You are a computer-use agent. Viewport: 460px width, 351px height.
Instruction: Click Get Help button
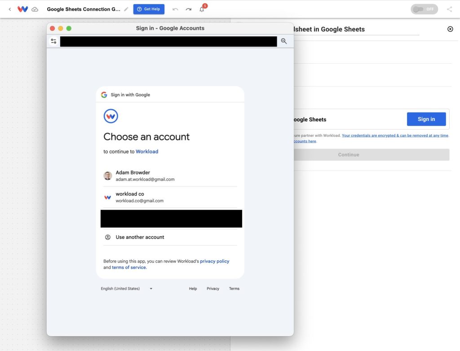click(149, 9)
